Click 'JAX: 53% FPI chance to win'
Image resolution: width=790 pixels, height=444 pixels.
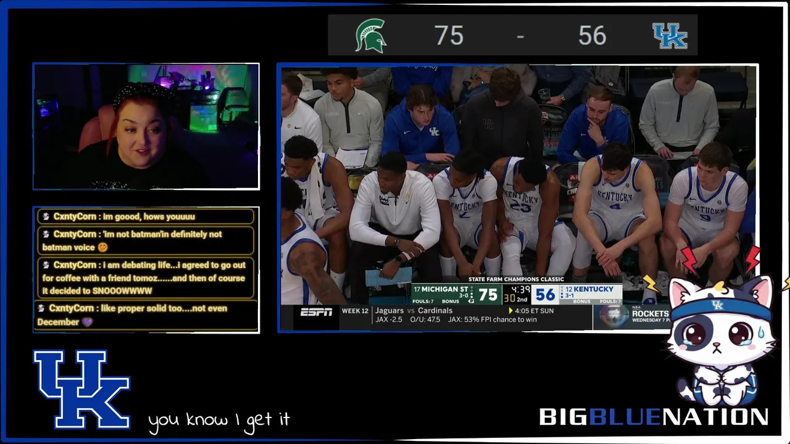(x=493, y=319)
